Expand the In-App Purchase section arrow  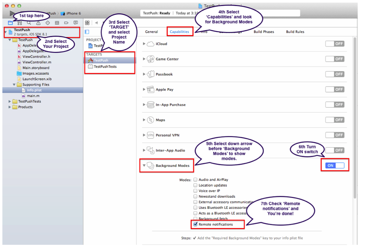click(144, 105)
